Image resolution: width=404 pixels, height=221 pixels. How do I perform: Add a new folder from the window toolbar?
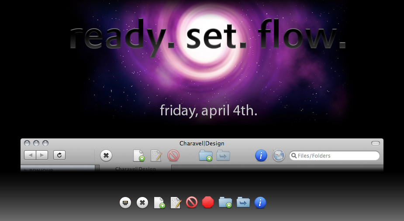click(206, 155)
